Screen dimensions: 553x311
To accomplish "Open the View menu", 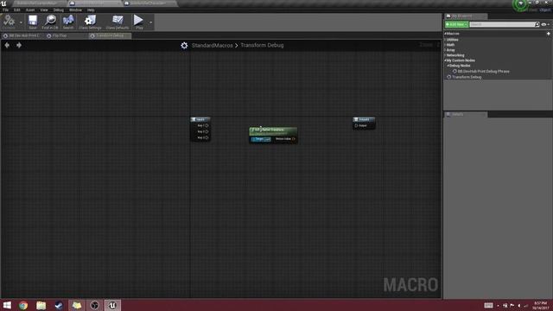I will coord(44,10).
